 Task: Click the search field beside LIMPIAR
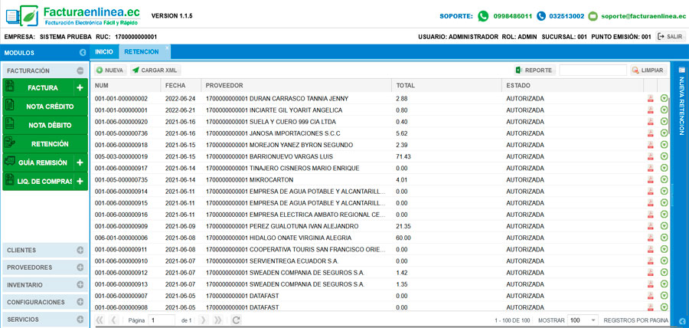[593, 70]
